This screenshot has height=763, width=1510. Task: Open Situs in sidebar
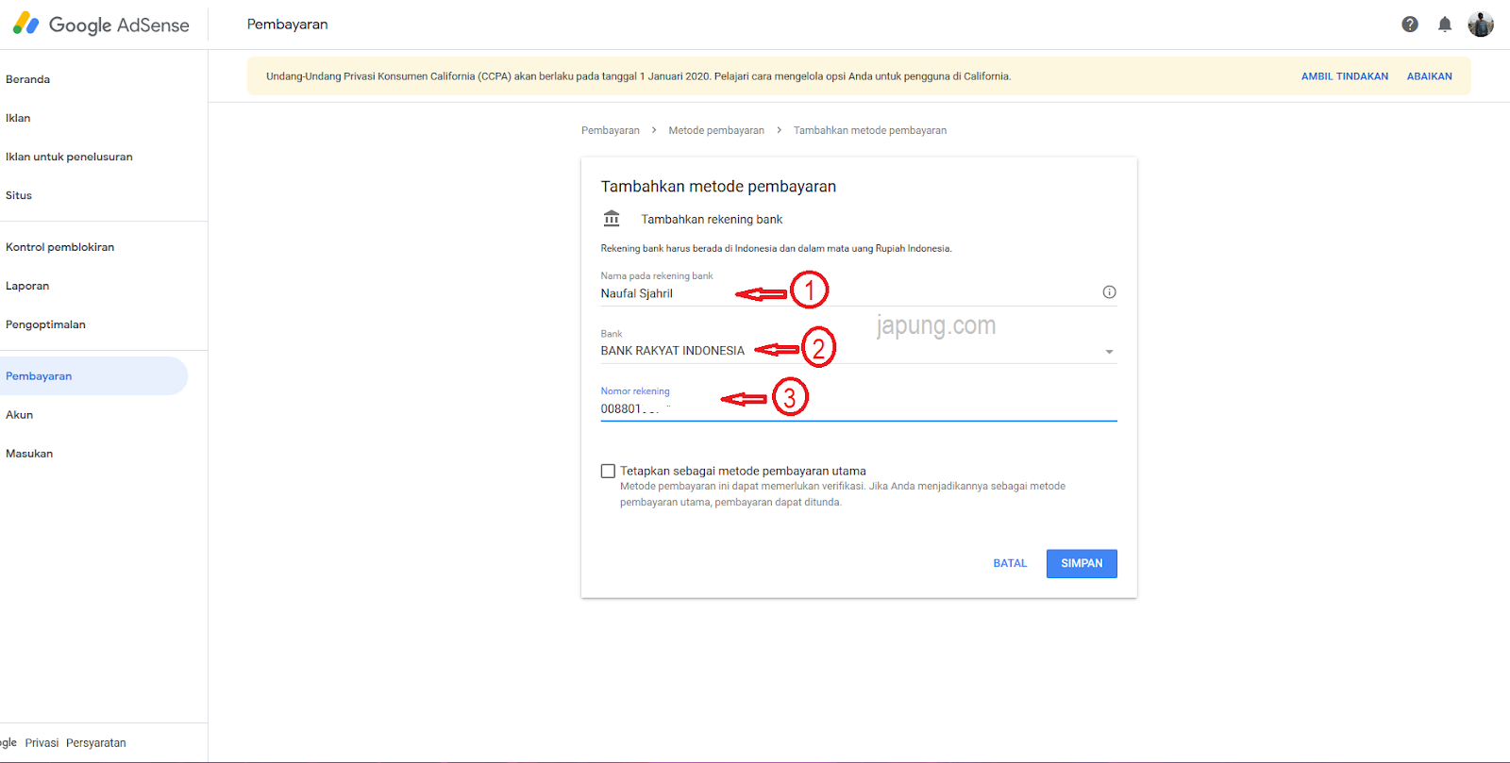(19, 195)
